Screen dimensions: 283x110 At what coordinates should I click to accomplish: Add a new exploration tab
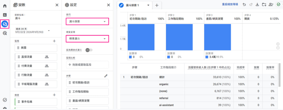coord(157,5)
